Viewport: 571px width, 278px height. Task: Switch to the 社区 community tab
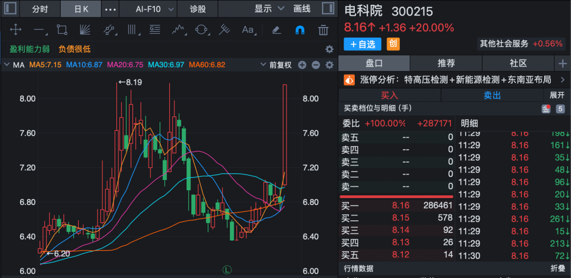518,64
